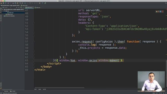Click the Replace toolbar icon
The height and width of the screenshot is (94, 167).
point(22,3)
